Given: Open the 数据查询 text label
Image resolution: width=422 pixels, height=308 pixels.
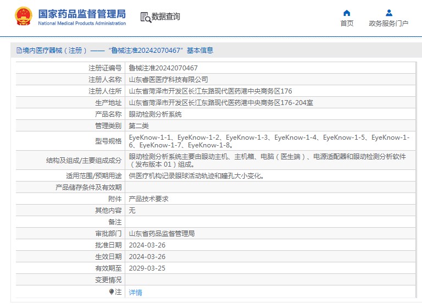Looking at the screenshot, I should 166,17.
